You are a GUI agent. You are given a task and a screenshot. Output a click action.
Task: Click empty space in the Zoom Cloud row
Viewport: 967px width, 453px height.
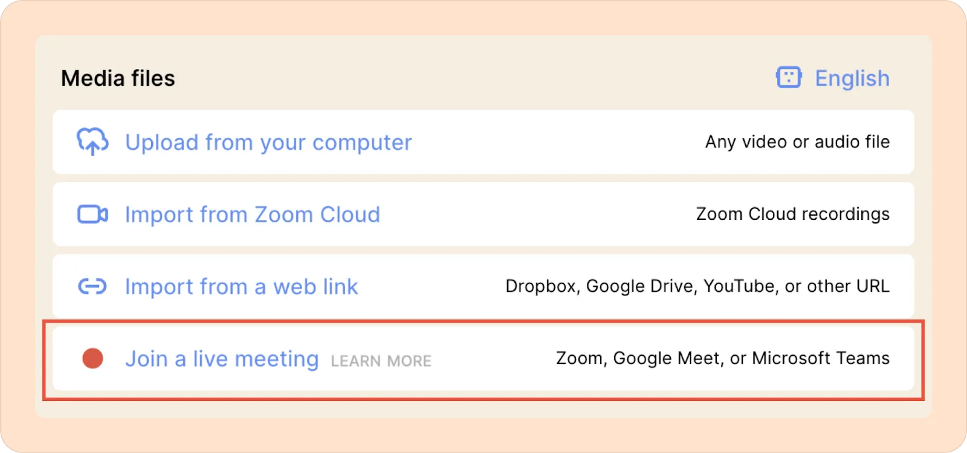(538, 214)
